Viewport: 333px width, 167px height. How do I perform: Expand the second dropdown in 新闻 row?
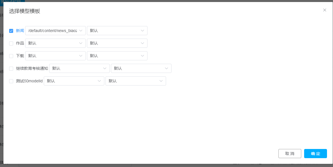pos(117,31)
